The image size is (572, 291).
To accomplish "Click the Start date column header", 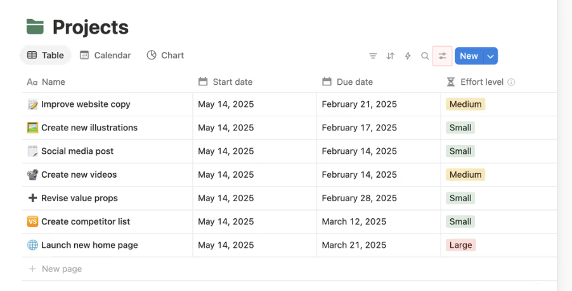I will point(232,82).
